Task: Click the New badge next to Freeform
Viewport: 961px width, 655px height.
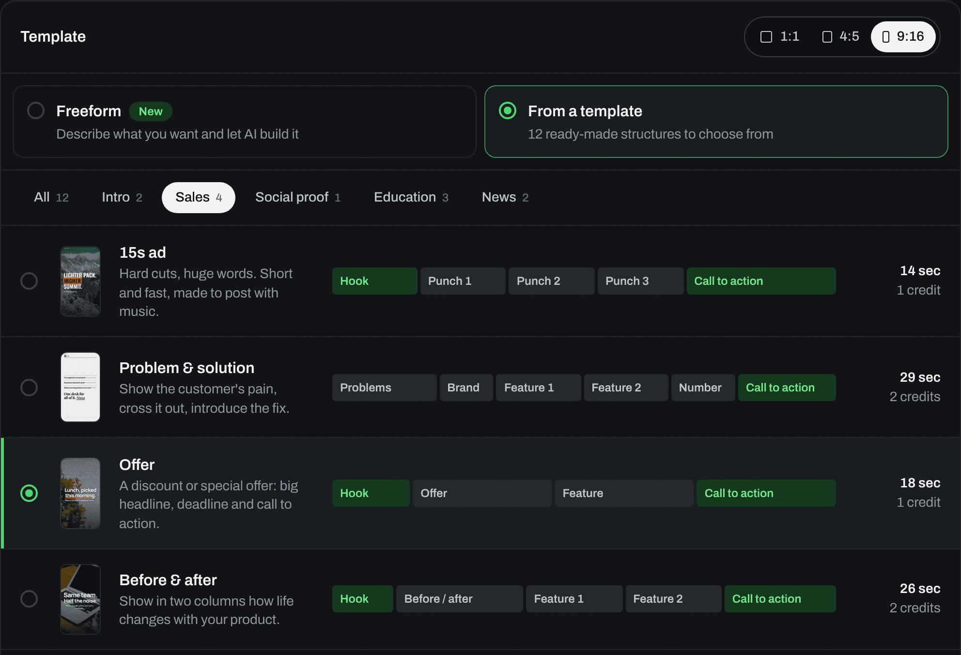Action: coord(151,111)
